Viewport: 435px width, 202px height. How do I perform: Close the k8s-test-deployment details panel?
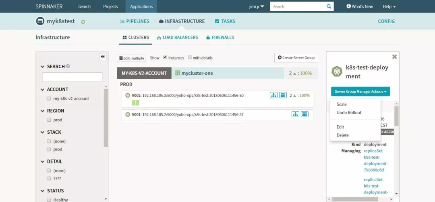pos(394,57)
